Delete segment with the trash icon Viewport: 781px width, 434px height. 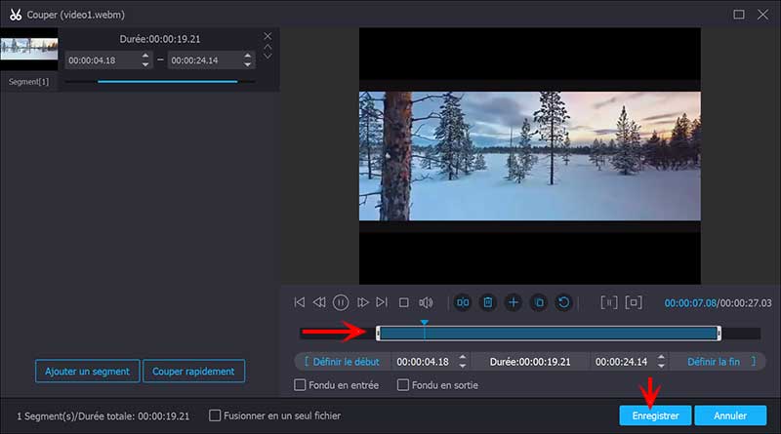[x=489, y=303]
